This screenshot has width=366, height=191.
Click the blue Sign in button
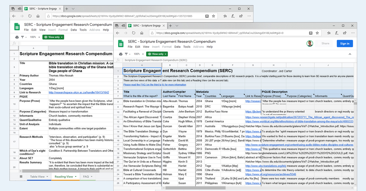tap(345, 43)
